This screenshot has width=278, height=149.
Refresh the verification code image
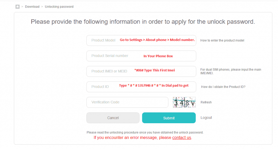tap(206, 102)
